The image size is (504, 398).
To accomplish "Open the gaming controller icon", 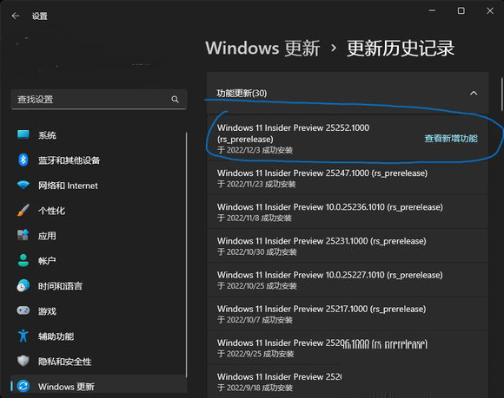I will click(23, 310).
